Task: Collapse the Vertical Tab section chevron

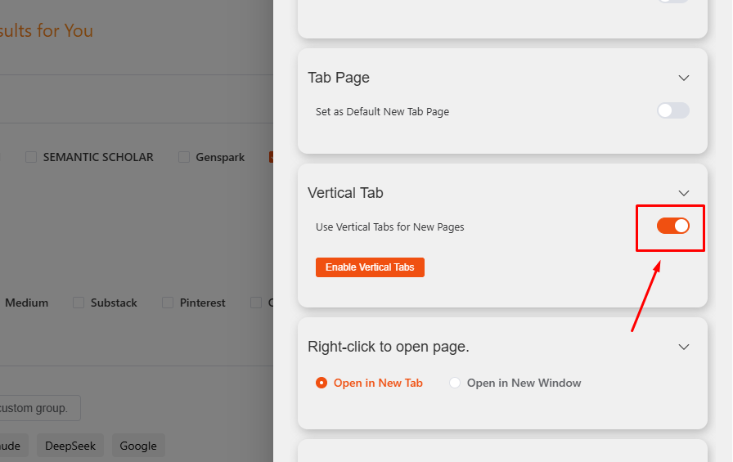Action: [x=683, y=194]
